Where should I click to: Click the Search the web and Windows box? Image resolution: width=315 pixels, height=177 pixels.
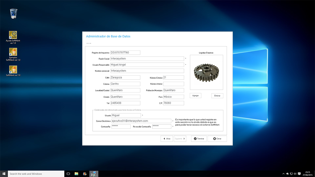(x=36, y=174)
